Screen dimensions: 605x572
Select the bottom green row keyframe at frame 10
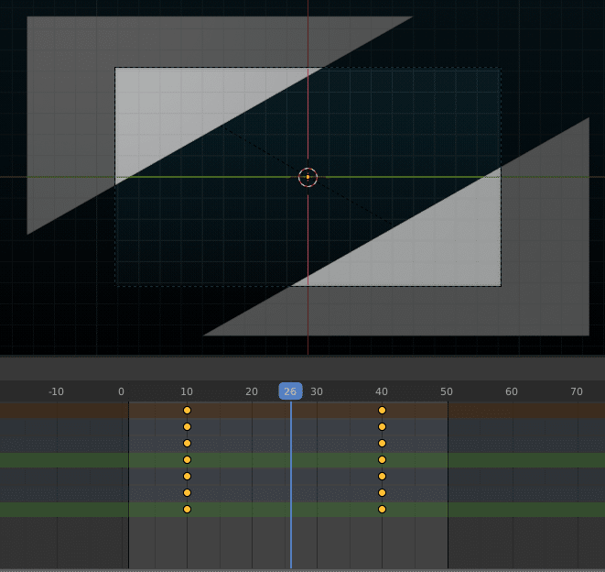coord(187,509)
